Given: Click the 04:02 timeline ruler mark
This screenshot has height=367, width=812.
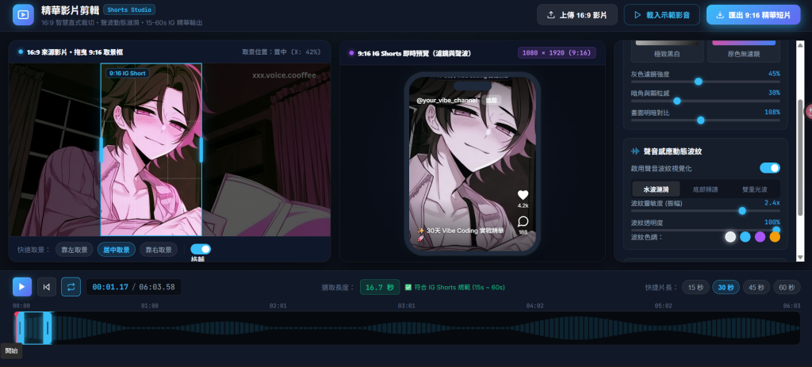Looking at the screenshot, I should (535, 306).
